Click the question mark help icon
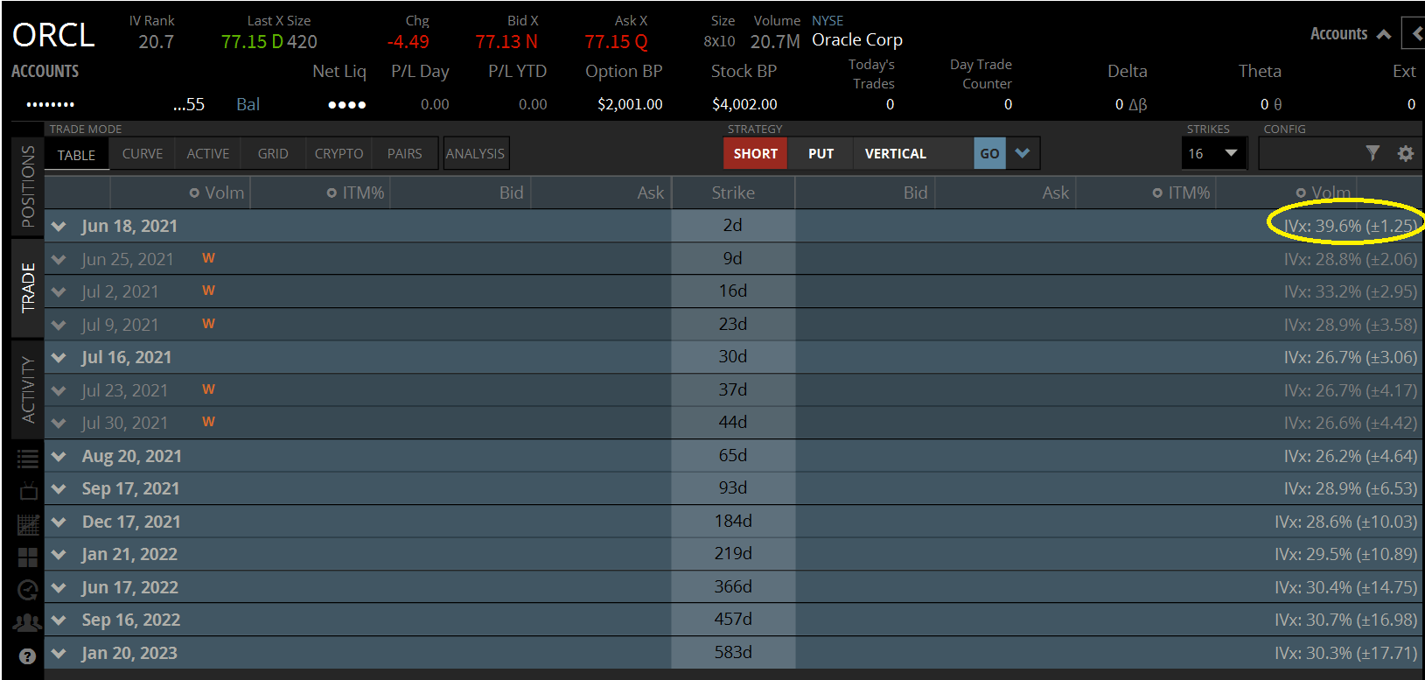 [x=28, y=655]
